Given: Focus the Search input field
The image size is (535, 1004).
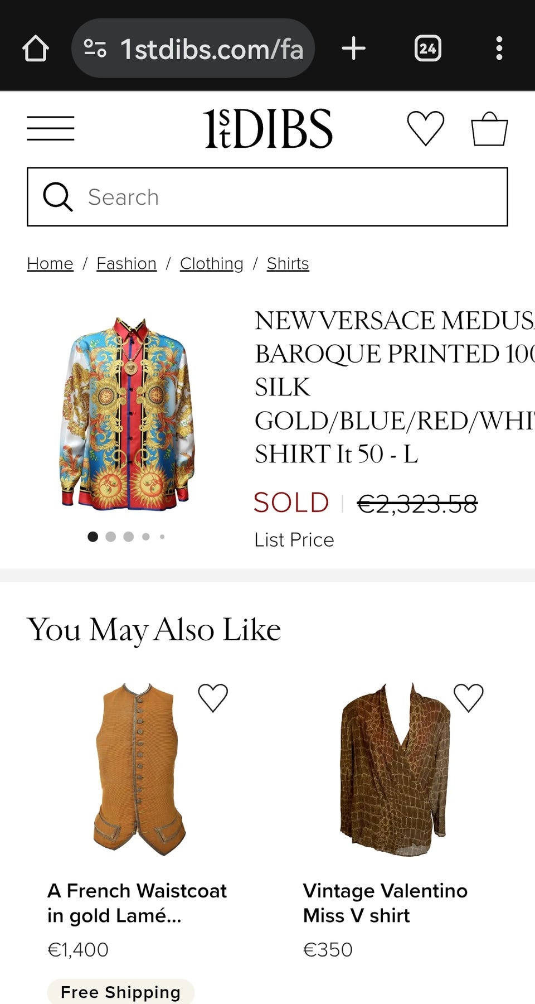Looking at the screenshot, I should point(290,197).
